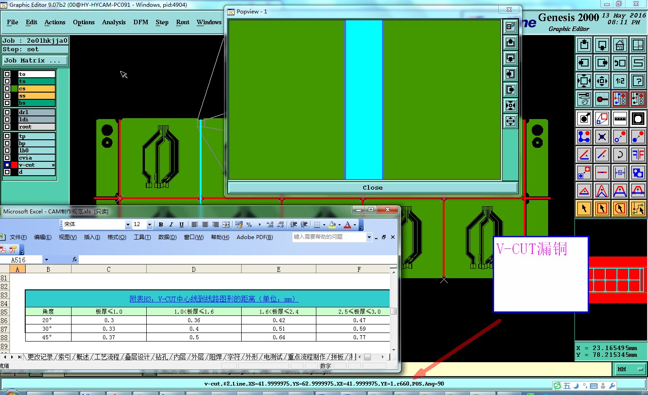Screen dimensions: 648x395
Task: Open Excel 数据(D) menu
Action: (167, 237)
